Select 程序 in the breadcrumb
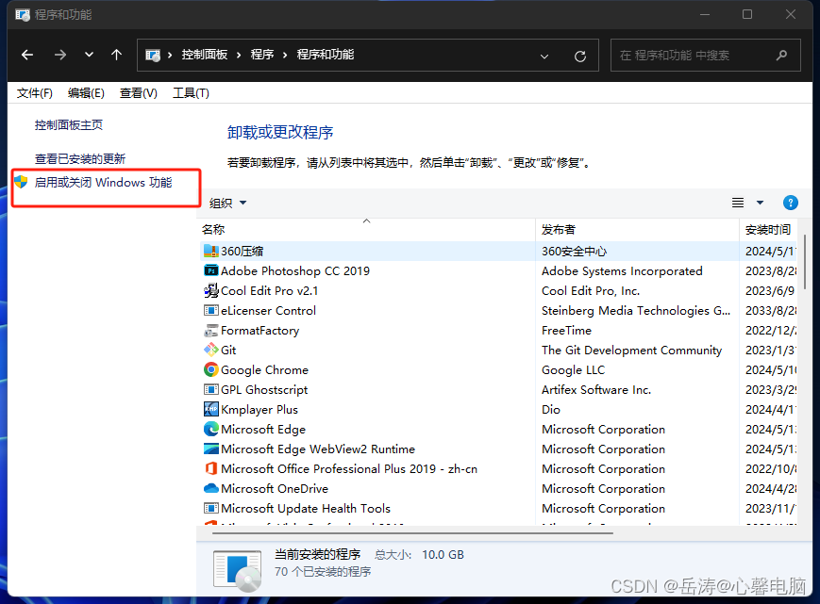 click(x=262, y=55)
